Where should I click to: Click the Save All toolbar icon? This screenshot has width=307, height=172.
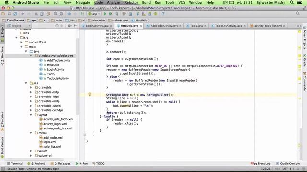tap(9, 14)
